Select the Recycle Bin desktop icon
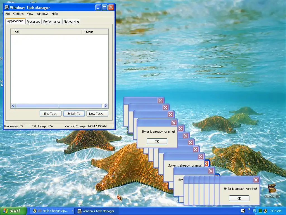Screen dimensions: 286x215 click(272, 191)
